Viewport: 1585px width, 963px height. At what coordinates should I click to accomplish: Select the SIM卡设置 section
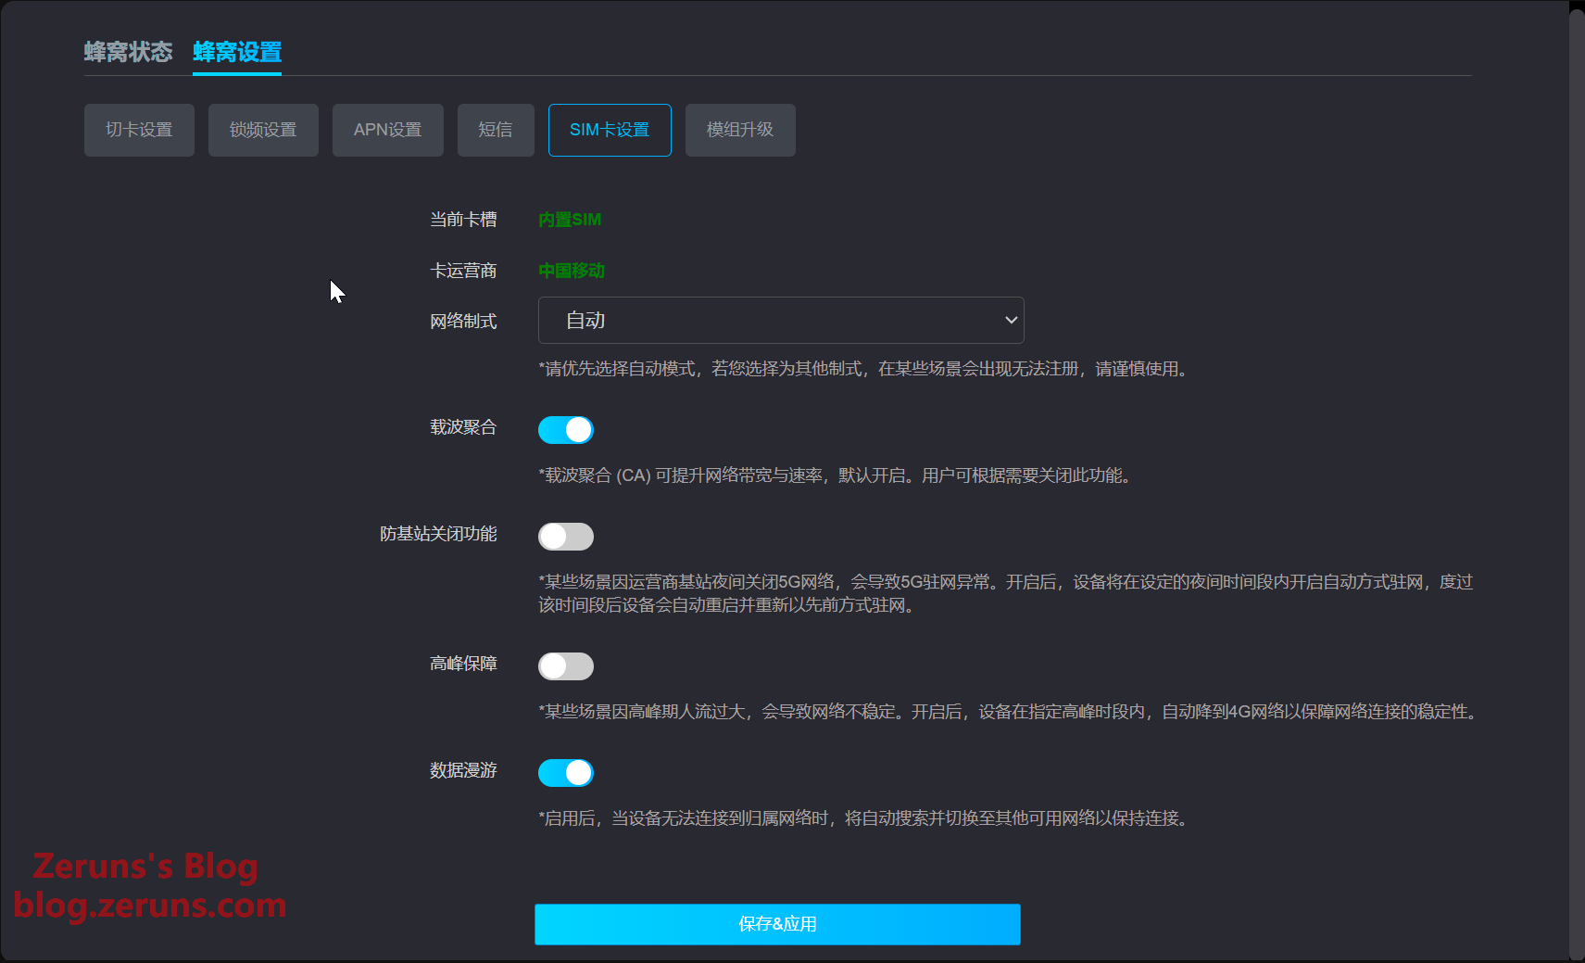[610, 130]
